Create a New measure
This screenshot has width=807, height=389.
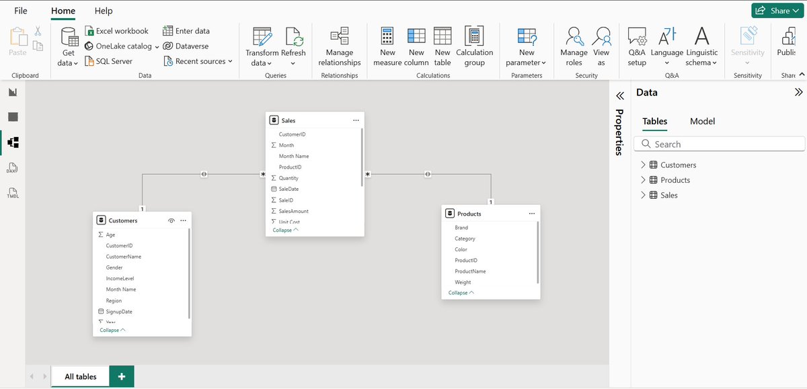[387, 46]
